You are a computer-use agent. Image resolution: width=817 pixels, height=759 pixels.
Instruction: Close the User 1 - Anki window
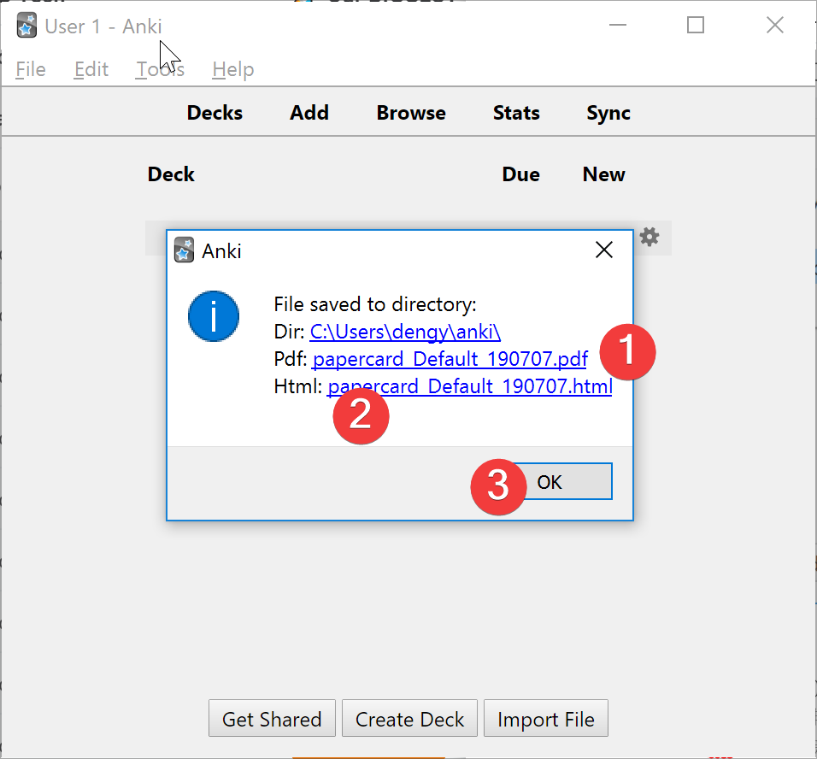[775, 25]
